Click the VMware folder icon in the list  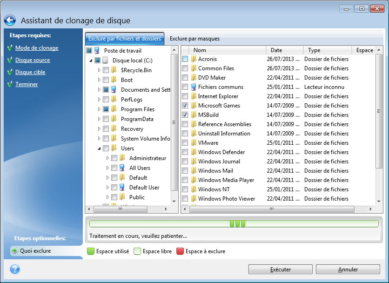pos(193,143)
